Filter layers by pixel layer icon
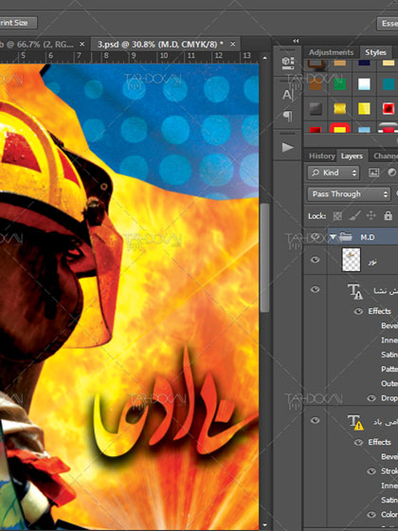The height and width of the screenshot is (531, 398). (x=373, y=173)
